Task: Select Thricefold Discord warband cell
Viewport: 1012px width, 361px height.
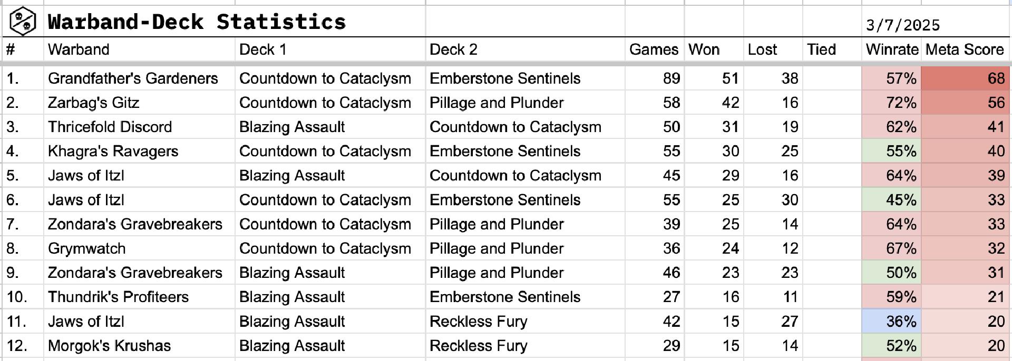Action: coord(139,127)
